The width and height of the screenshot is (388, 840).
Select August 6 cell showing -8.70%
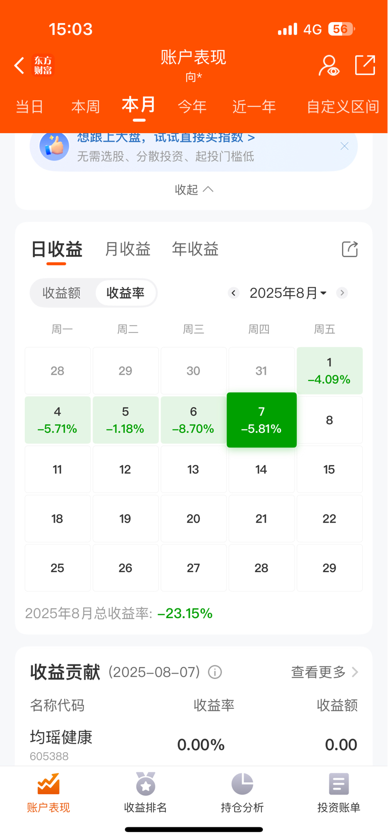193,420
